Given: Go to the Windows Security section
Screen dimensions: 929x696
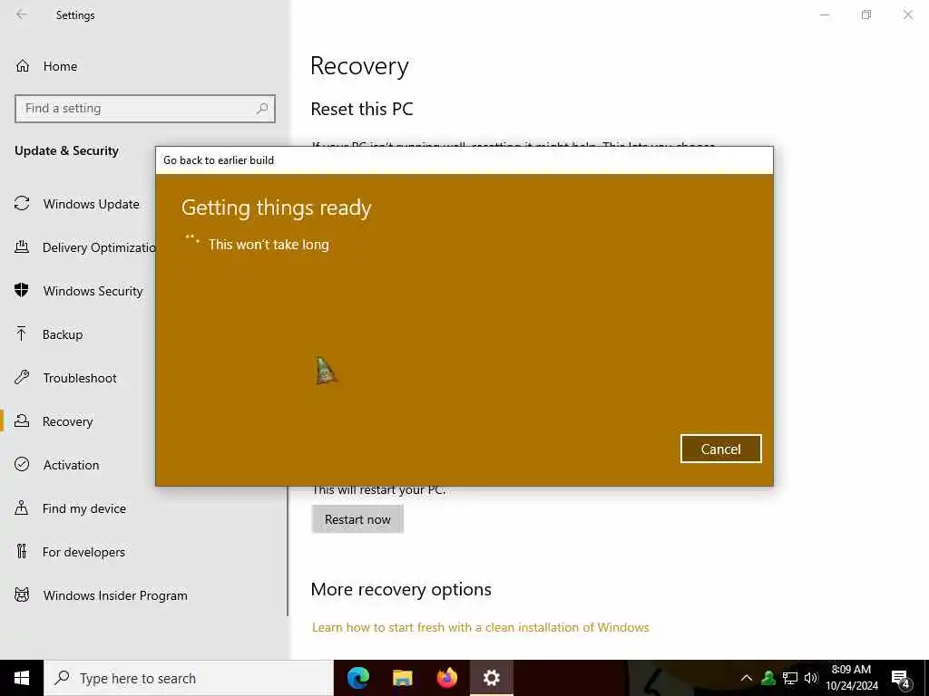Looking at the screenshot, I should point(93,291).
